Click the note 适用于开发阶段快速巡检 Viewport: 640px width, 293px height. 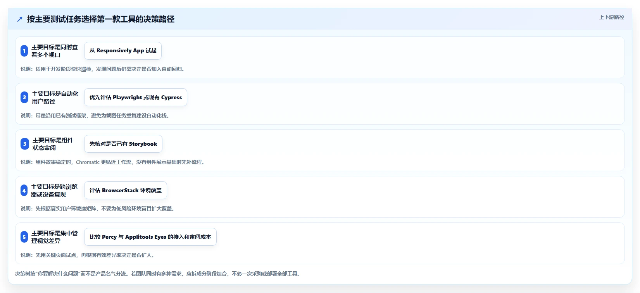(x=104, y=69)
